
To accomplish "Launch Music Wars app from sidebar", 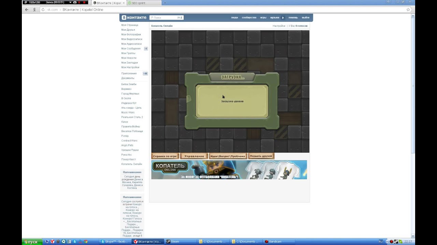I will (x=128, y=113).
